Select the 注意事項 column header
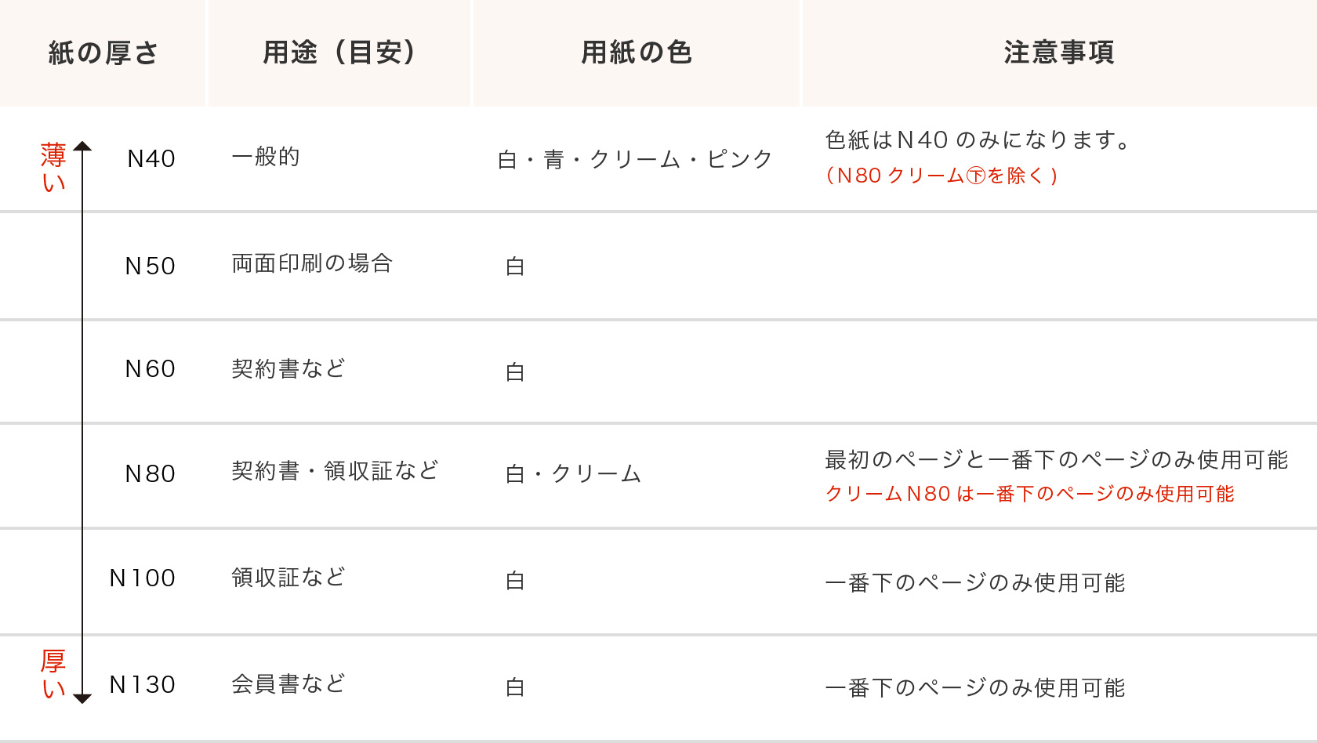Screen dimensions: 1317x743 tap(1059, 53)
